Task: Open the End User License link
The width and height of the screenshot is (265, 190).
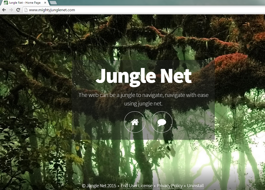Action: click(136, 186)
